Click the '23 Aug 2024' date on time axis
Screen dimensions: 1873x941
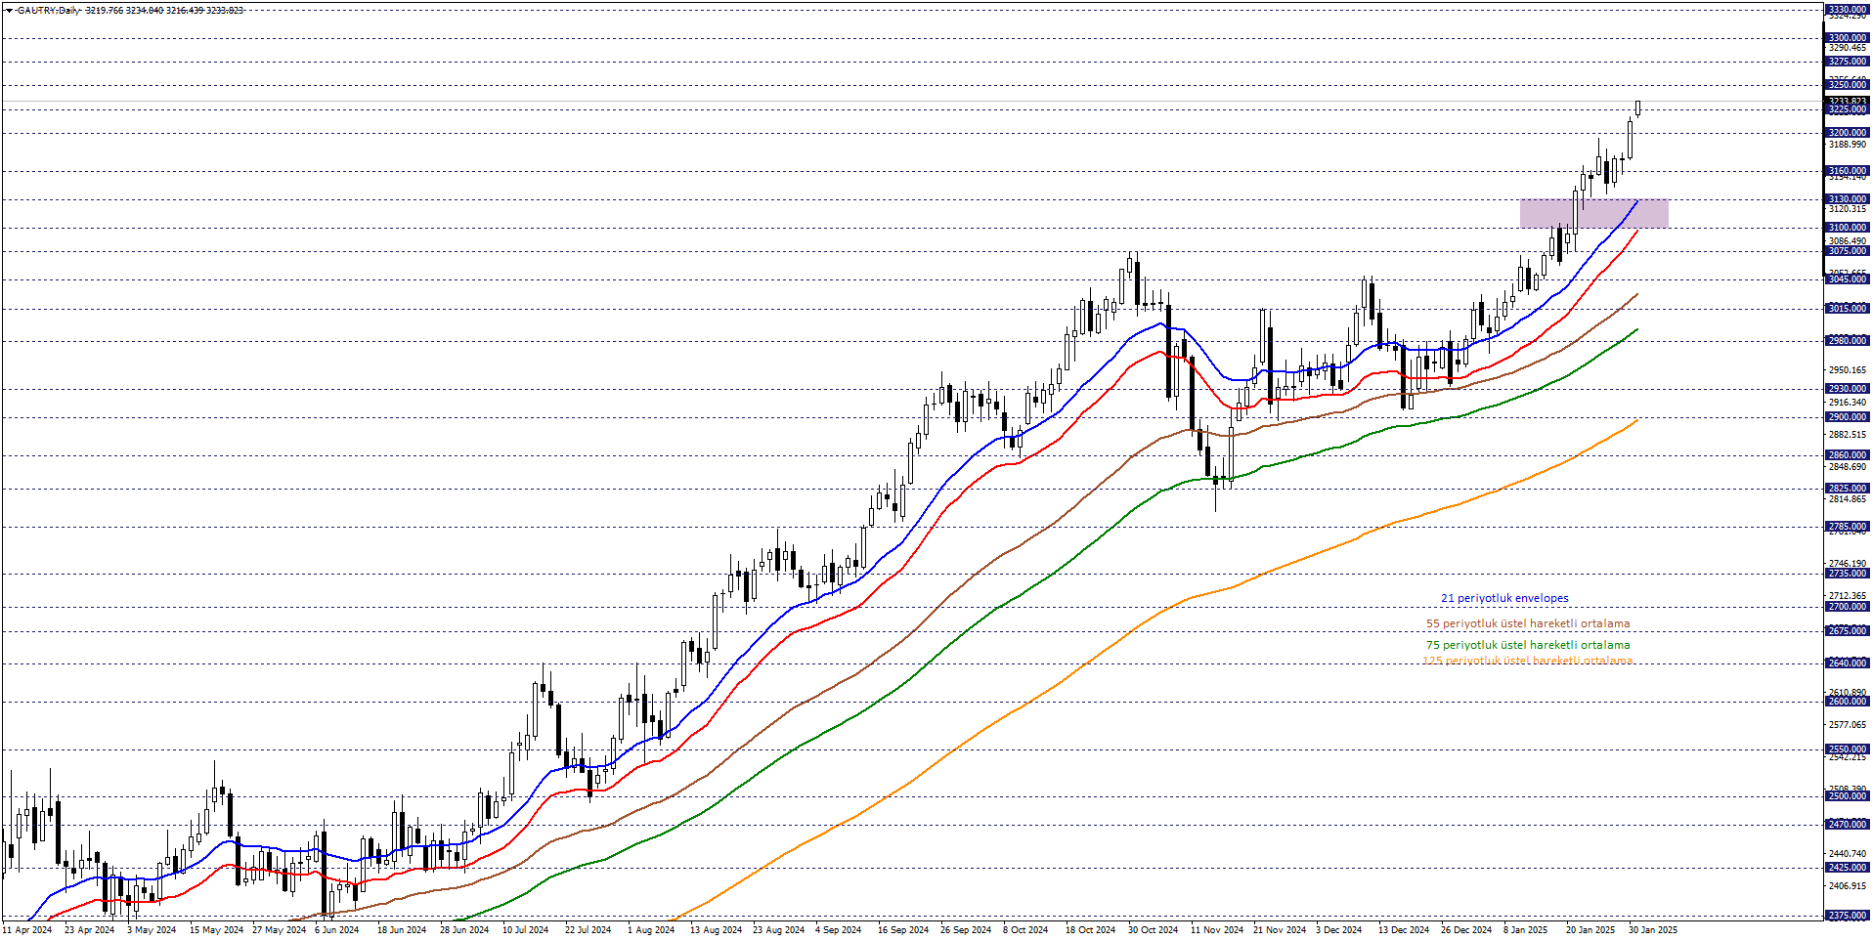(x=779, y=930)
